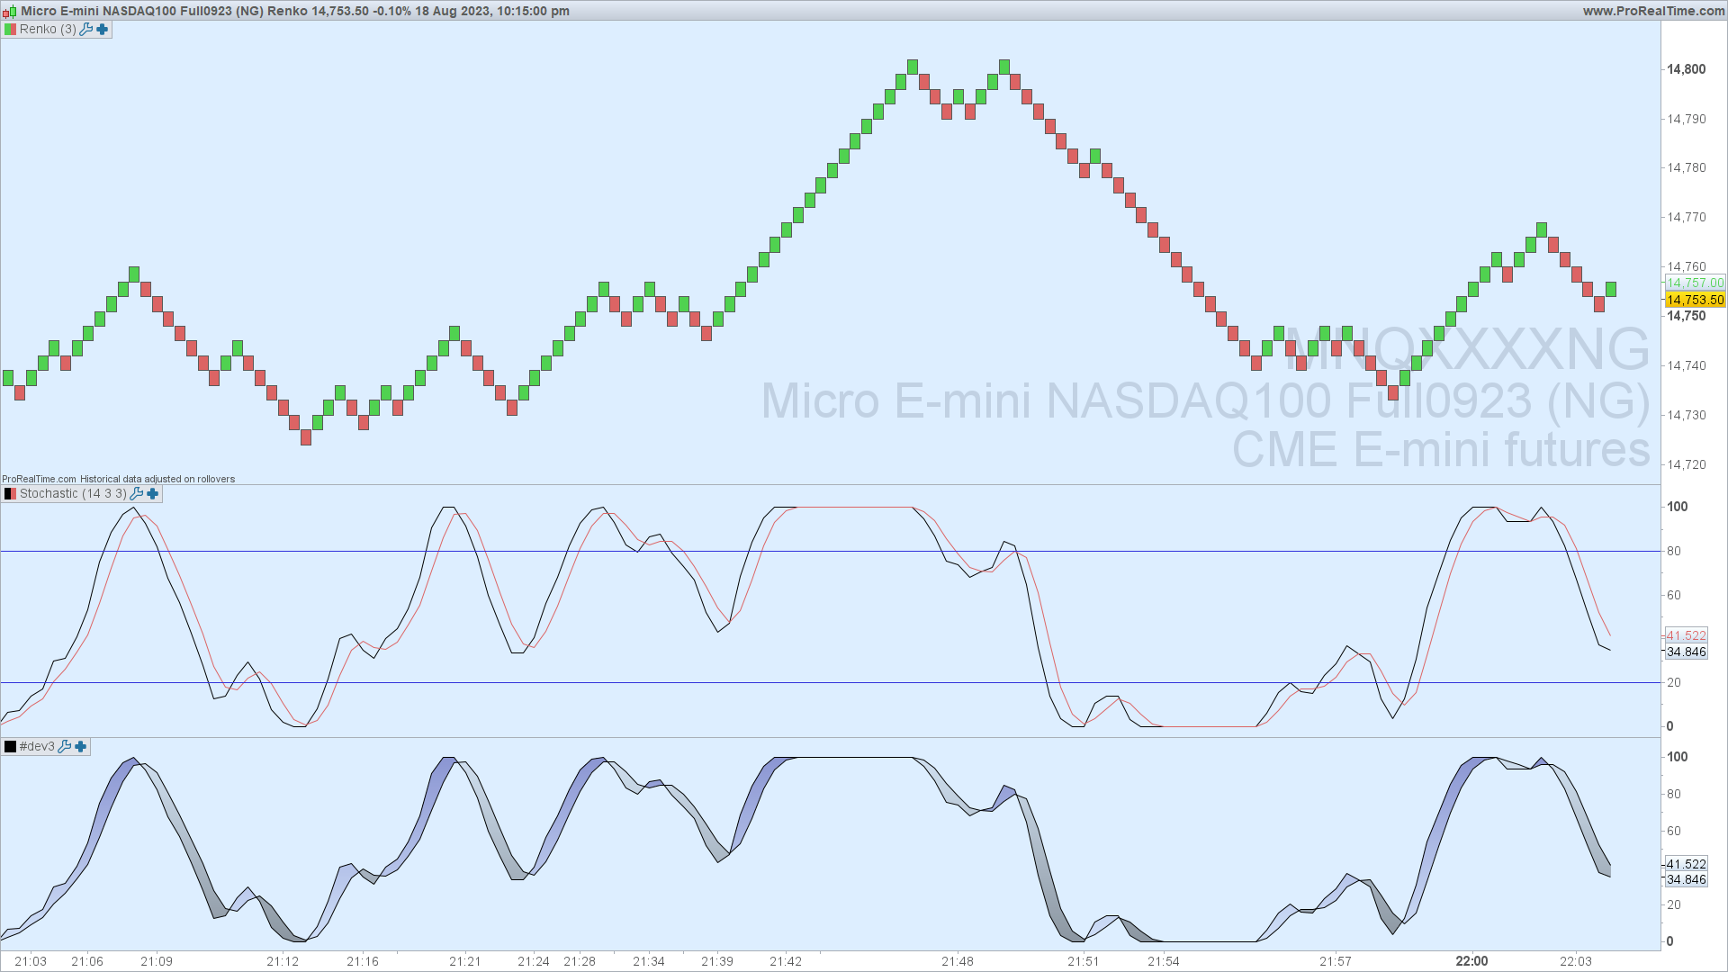Click the ProRealTime.com historical data notice
1728x972 pixels.
point(118,479)
